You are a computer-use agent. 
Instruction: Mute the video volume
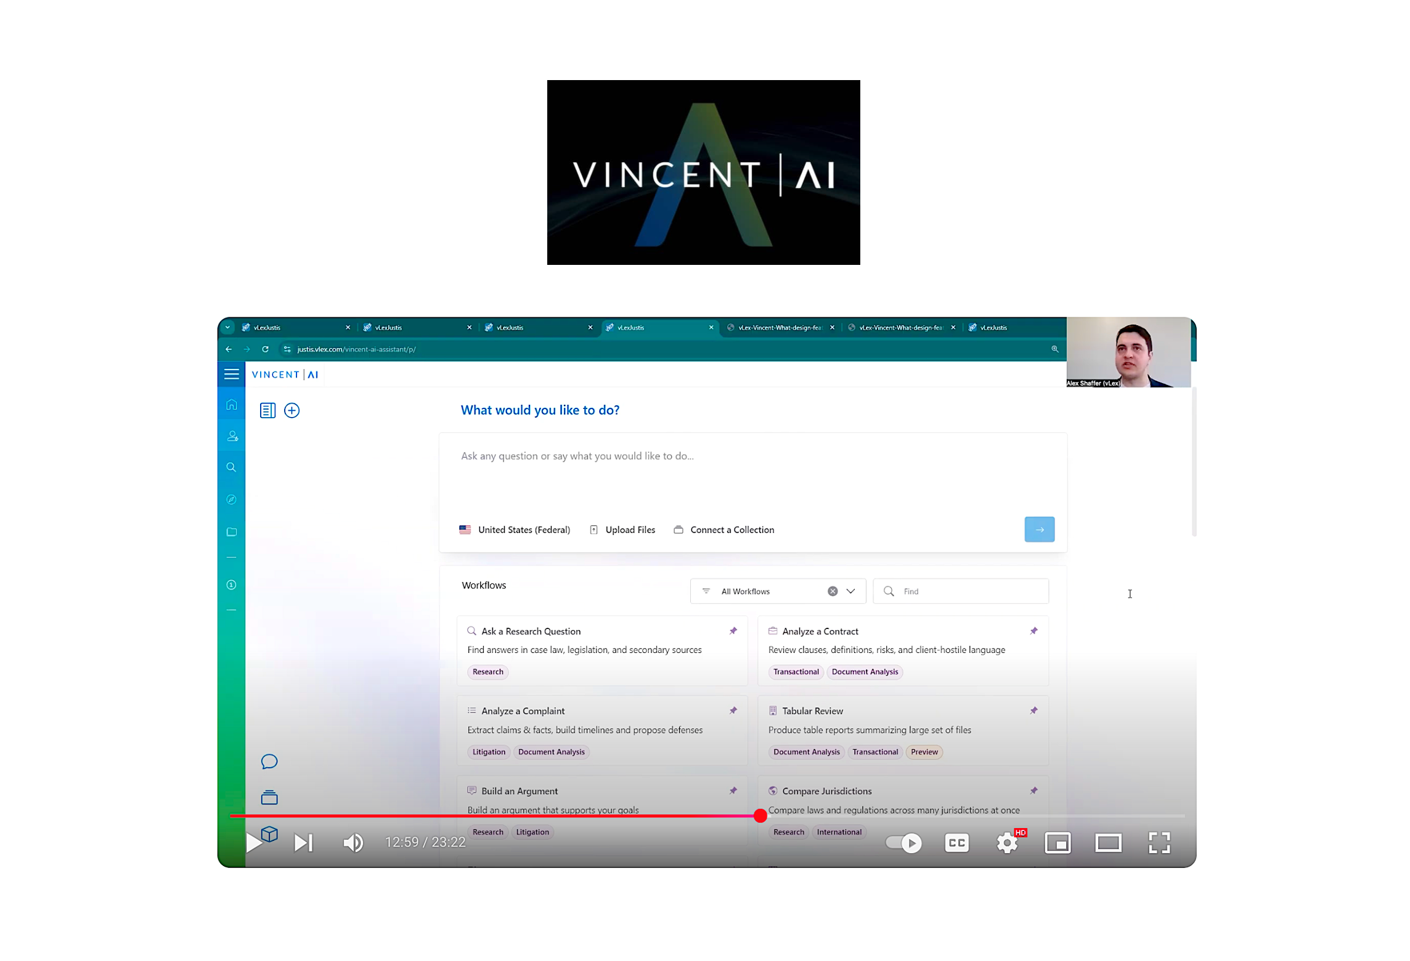(x=354, y=843)
